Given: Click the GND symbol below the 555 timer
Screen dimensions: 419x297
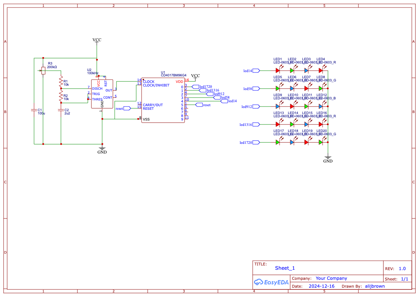Looking at the screenshot, I should coord(102,150).
